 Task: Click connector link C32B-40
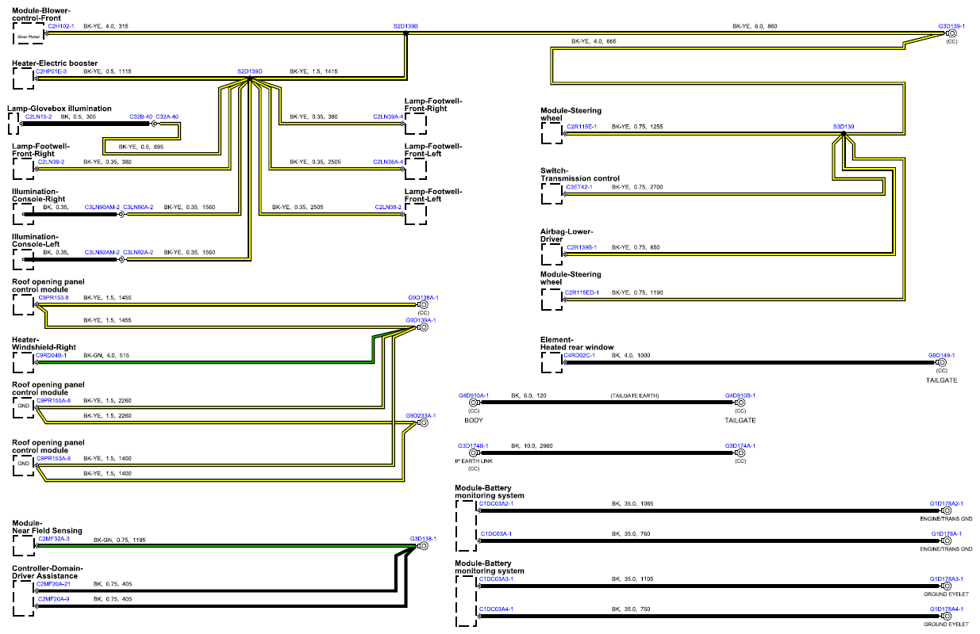pyautogui.click(x=140, y=116)
